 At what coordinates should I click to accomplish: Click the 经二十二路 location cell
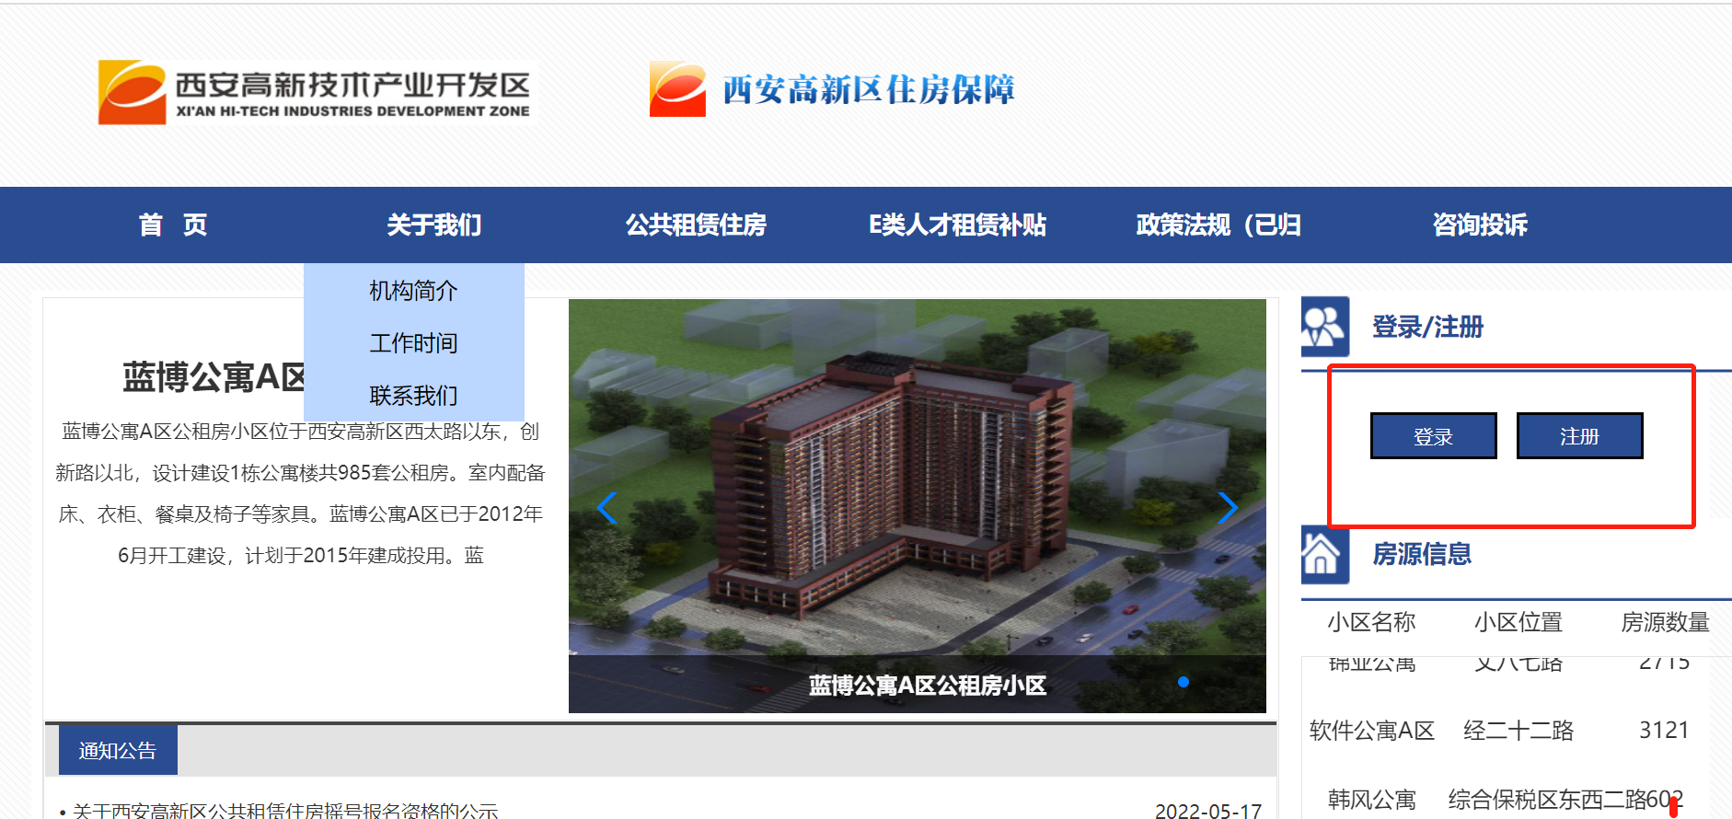pos(1518,731)
